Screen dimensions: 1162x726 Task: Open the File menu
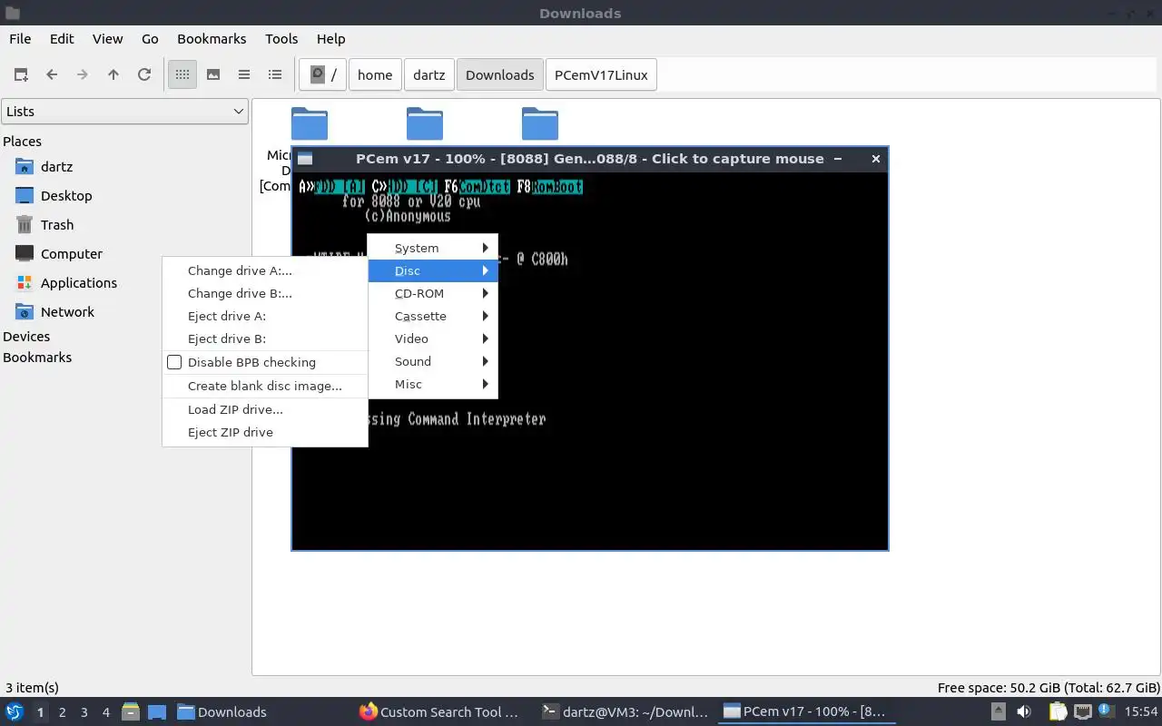(x=20, y=39)
